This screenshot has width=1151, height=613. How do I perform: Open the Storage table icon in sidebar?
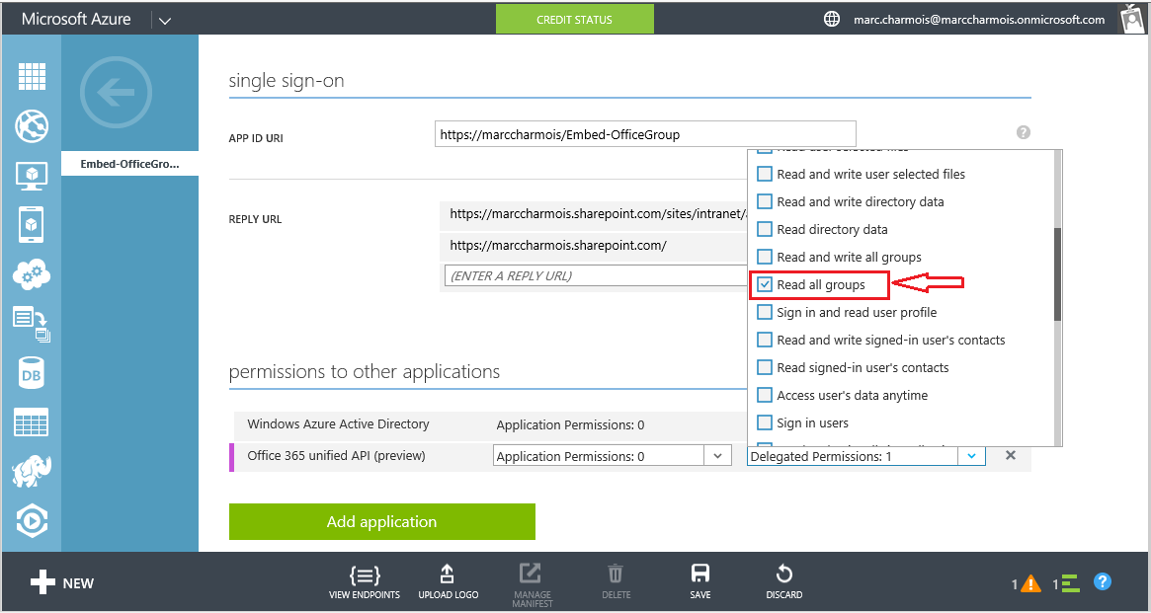[32, 422]
